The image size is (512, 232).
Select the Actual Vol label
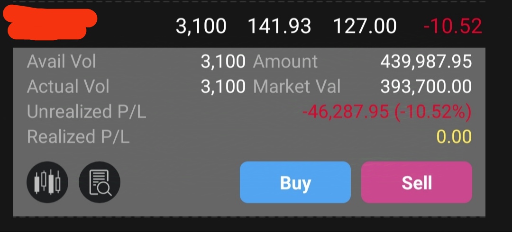68,87
